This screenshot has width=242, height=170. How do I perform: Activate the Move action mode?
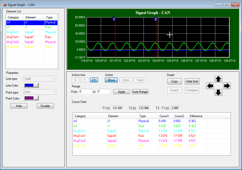pyautogui.click(x=111, y=80)
